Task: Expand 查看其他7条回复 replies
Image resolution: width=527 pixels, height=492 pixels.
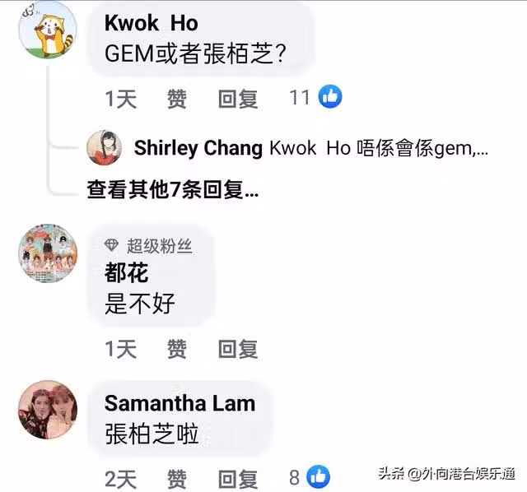Action: tap(173, 189)
